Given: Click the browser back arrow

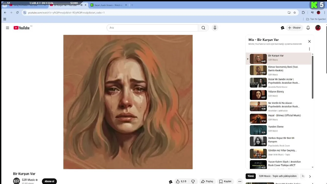Looking at the screenshot, I should coord(5,13).
